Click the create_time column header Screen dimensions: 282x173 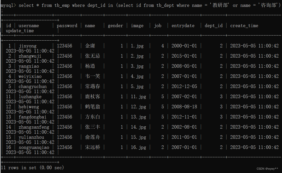(x=244, y=26)
